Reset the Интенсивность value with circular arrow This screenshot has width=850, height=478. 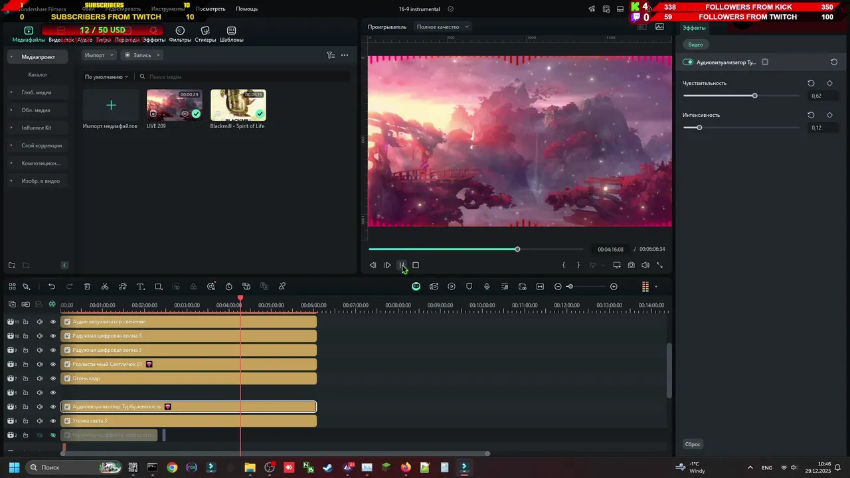(x=811, y=115)
